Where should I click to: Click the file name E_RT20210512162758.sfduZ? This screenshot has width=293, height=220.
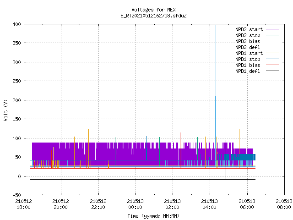click(x=153, y=16)
